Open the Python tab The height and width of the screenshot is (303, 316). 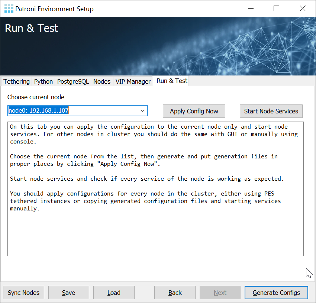coord(43,81)
